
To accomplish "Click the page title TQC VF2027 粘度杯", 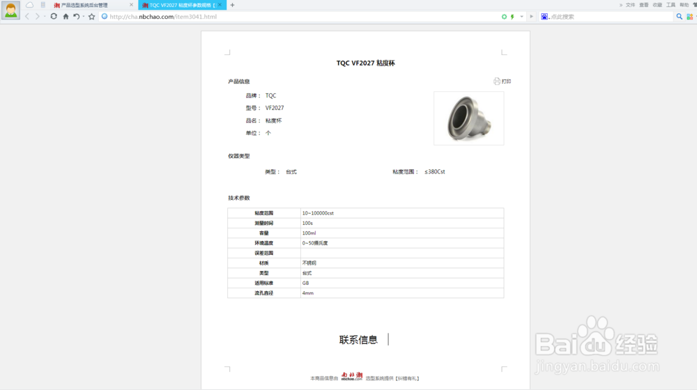I will [x=365, y=63].
